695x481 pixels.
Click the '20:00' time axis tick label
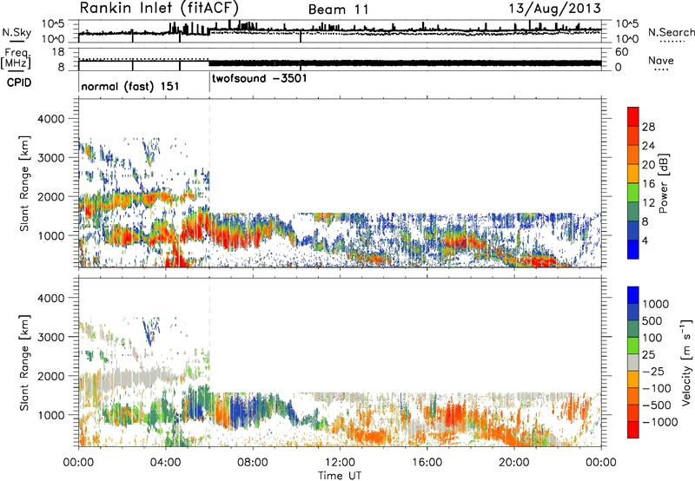(x=514, y=463)
